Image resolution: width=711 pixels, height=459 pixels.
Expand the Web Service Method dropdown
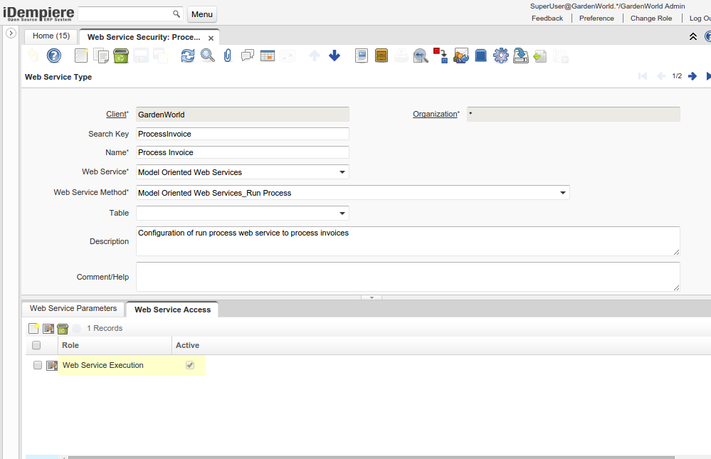point(563,193)
